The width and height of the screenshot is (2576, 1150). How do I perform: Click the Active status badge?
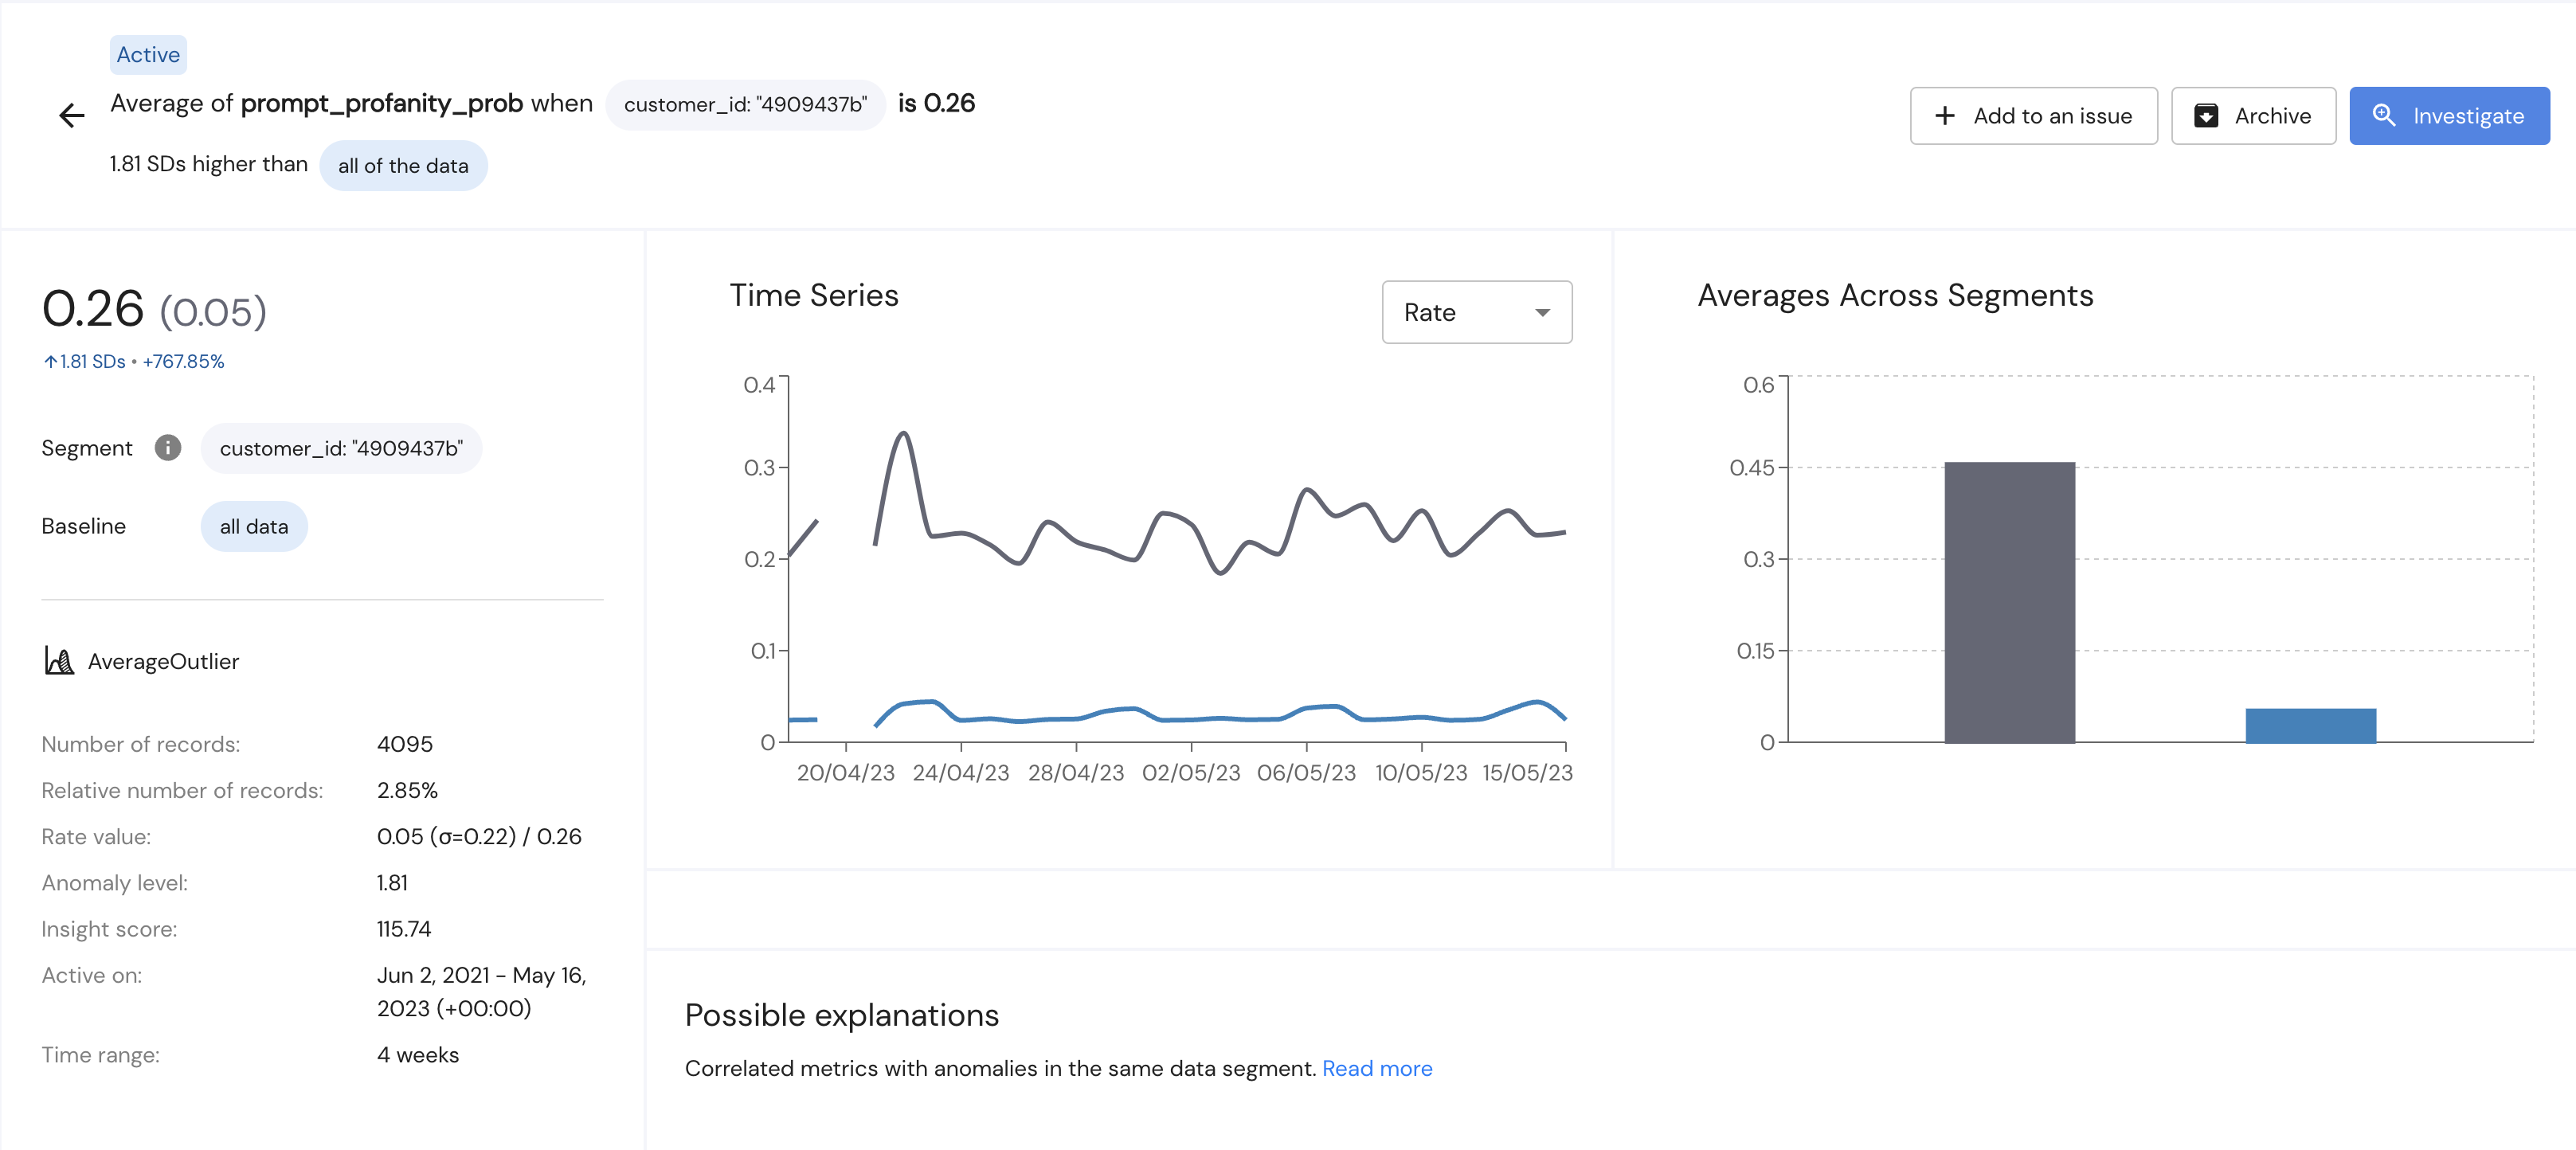pos(148,55)
